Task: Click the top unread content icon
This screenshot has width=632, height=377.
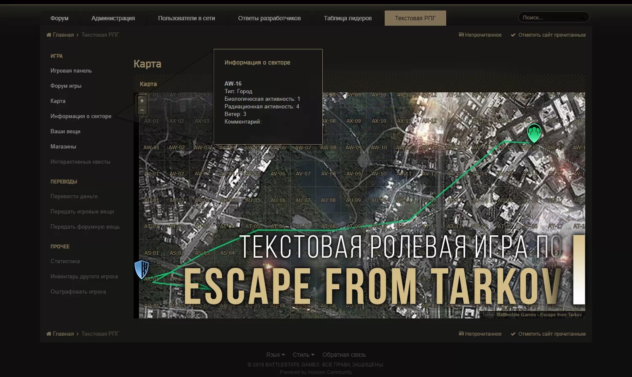Action: (x=461, y=35)
